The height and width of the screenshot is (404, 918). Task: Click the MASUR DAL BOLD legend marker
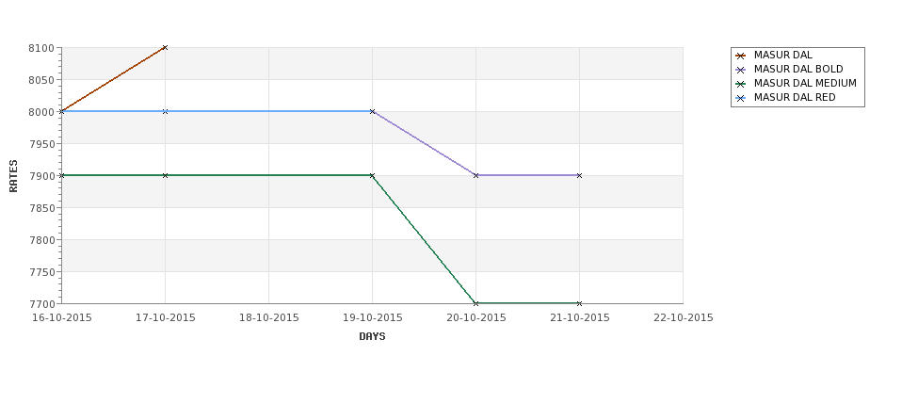click(x=741, y=70)
